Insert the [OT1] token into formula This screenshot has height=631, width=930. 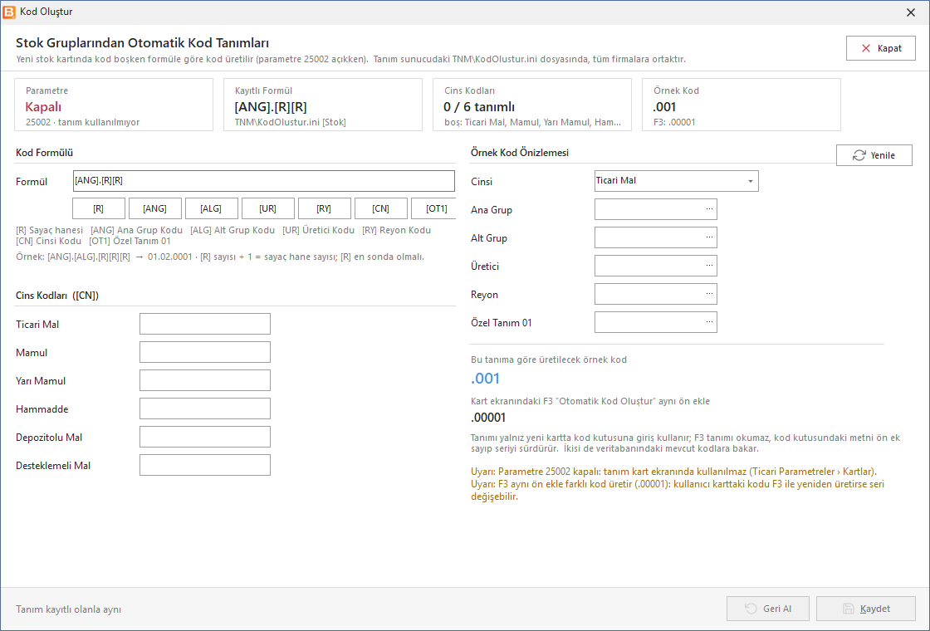pyautogui.click(x=433, y=208)
